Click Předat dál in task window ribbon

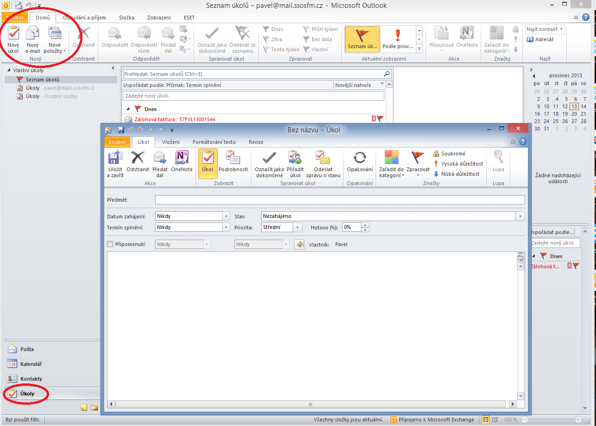[x=160, y=164]
